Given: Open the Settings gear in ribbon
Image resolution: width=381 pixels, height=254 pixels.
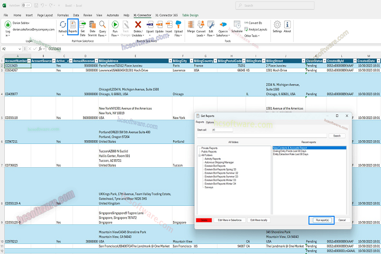Looking at the screenshot, I should pos(277,26).
